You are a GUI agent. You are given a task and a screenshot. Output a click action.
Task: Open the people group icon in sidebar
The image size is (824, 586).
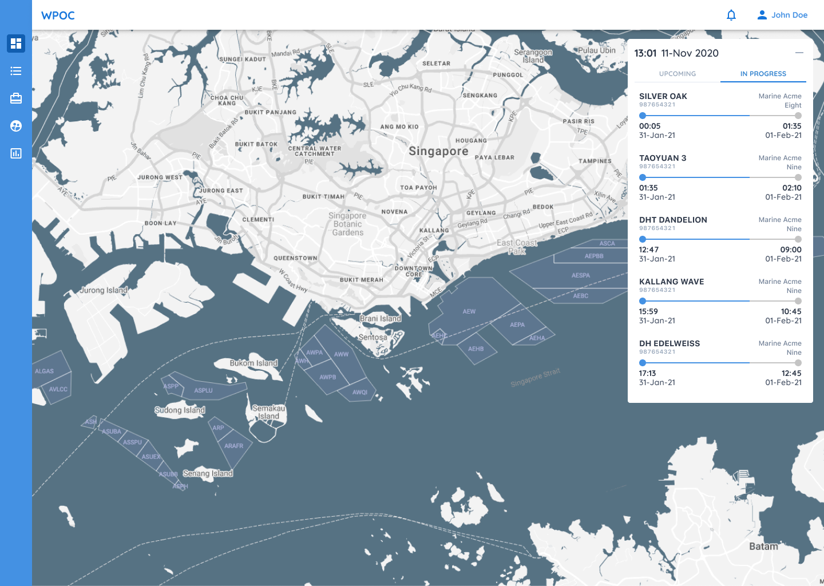pos(16,126)
